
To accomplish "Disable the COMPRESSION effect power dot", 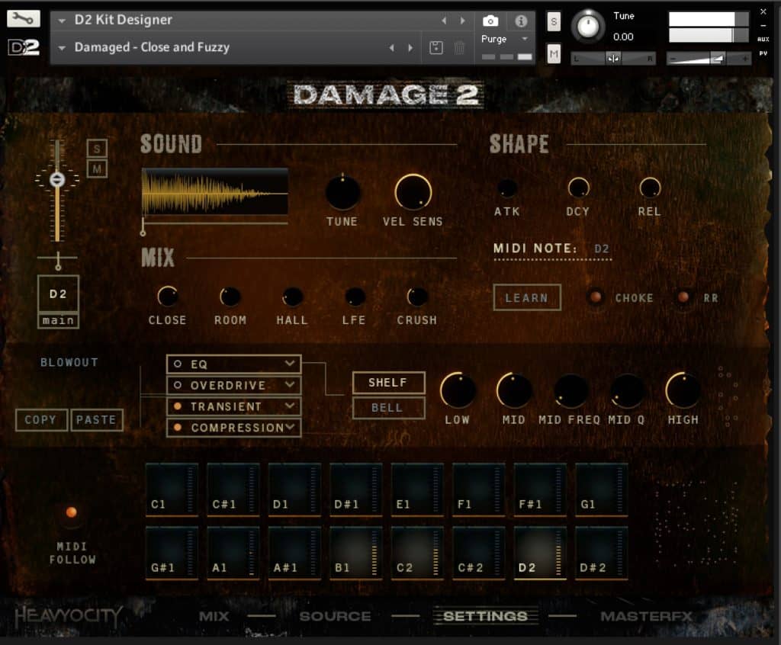I will coord(177,428).
